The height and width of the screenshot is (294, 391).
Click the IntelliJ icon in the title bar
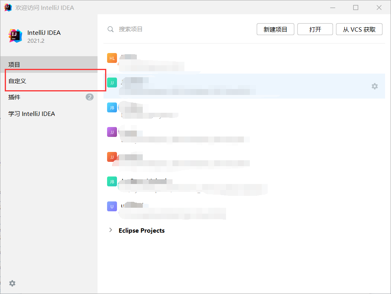pyautogui.click(x=8, y=8)
